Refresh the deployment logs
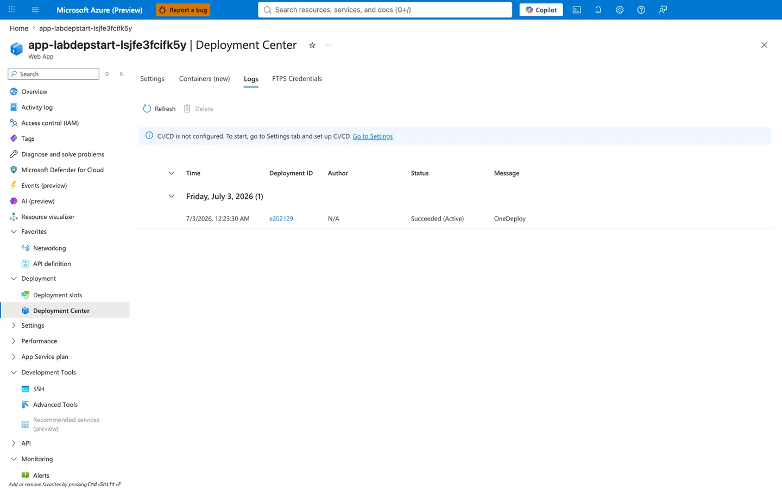 159,109
